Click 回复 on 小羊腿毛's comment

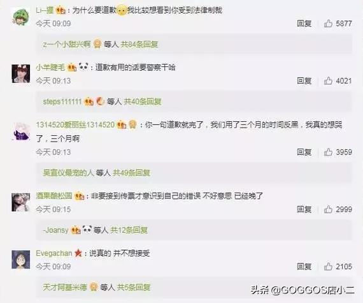304,80
